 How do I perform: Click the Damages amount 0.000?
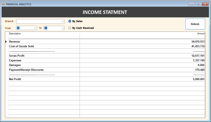pyautogui.click(x=201, y=65)
